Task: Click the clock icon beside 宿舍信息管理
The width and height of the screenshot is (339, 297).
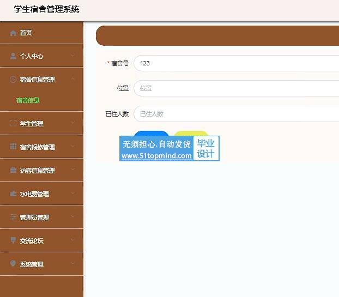Action: tap(13, 80)
